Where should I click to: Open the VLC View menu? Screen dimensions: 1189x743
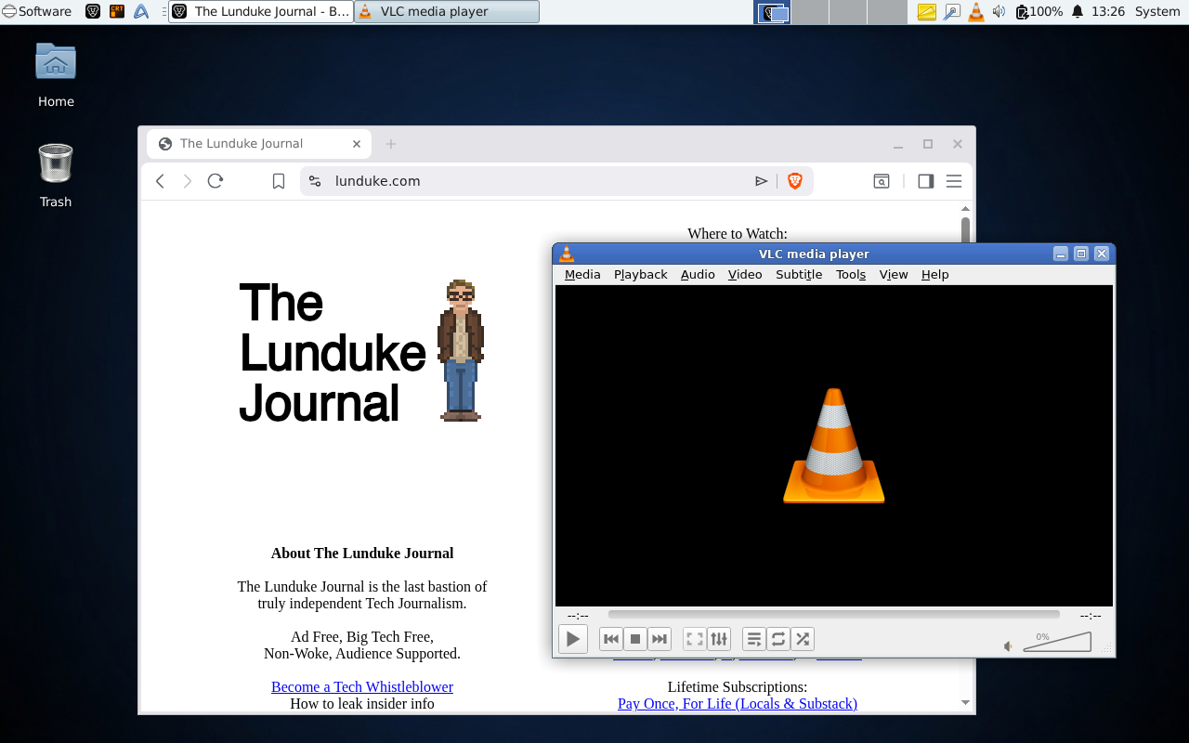(x=894, y=274)
